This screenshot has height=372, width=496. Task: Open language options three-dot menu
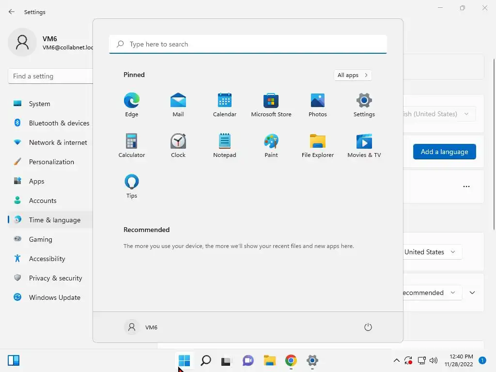point(466,186)
